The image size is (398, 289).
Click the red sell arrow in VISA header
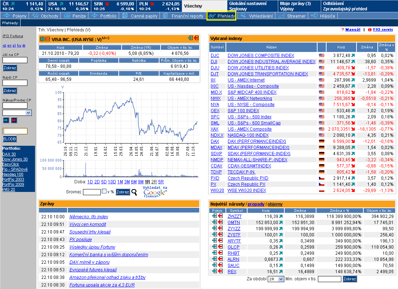pyautogui.click(x=196, y=38)
